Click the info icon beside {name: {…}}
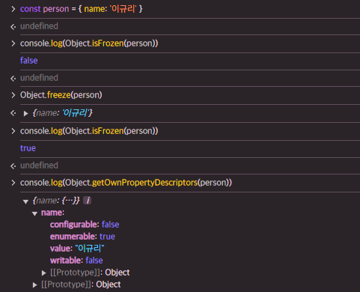 pos(88,201)
